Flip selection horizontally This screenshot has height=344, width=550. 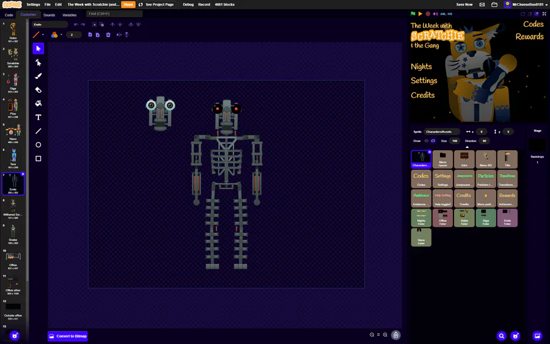point(119,35)
